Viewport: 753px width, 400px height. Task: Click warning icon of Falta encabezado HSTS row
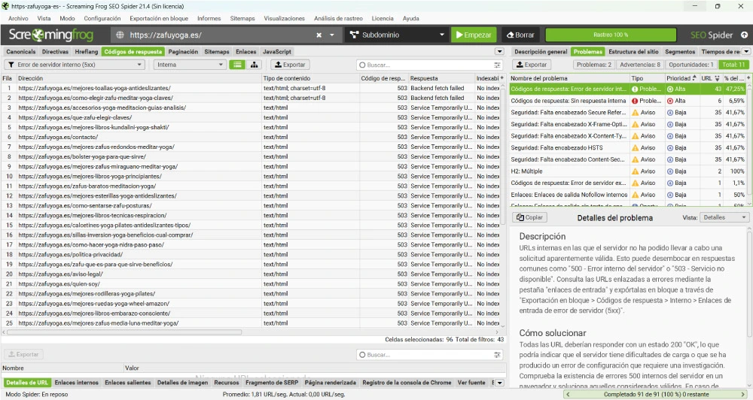(x=635, y=147)
